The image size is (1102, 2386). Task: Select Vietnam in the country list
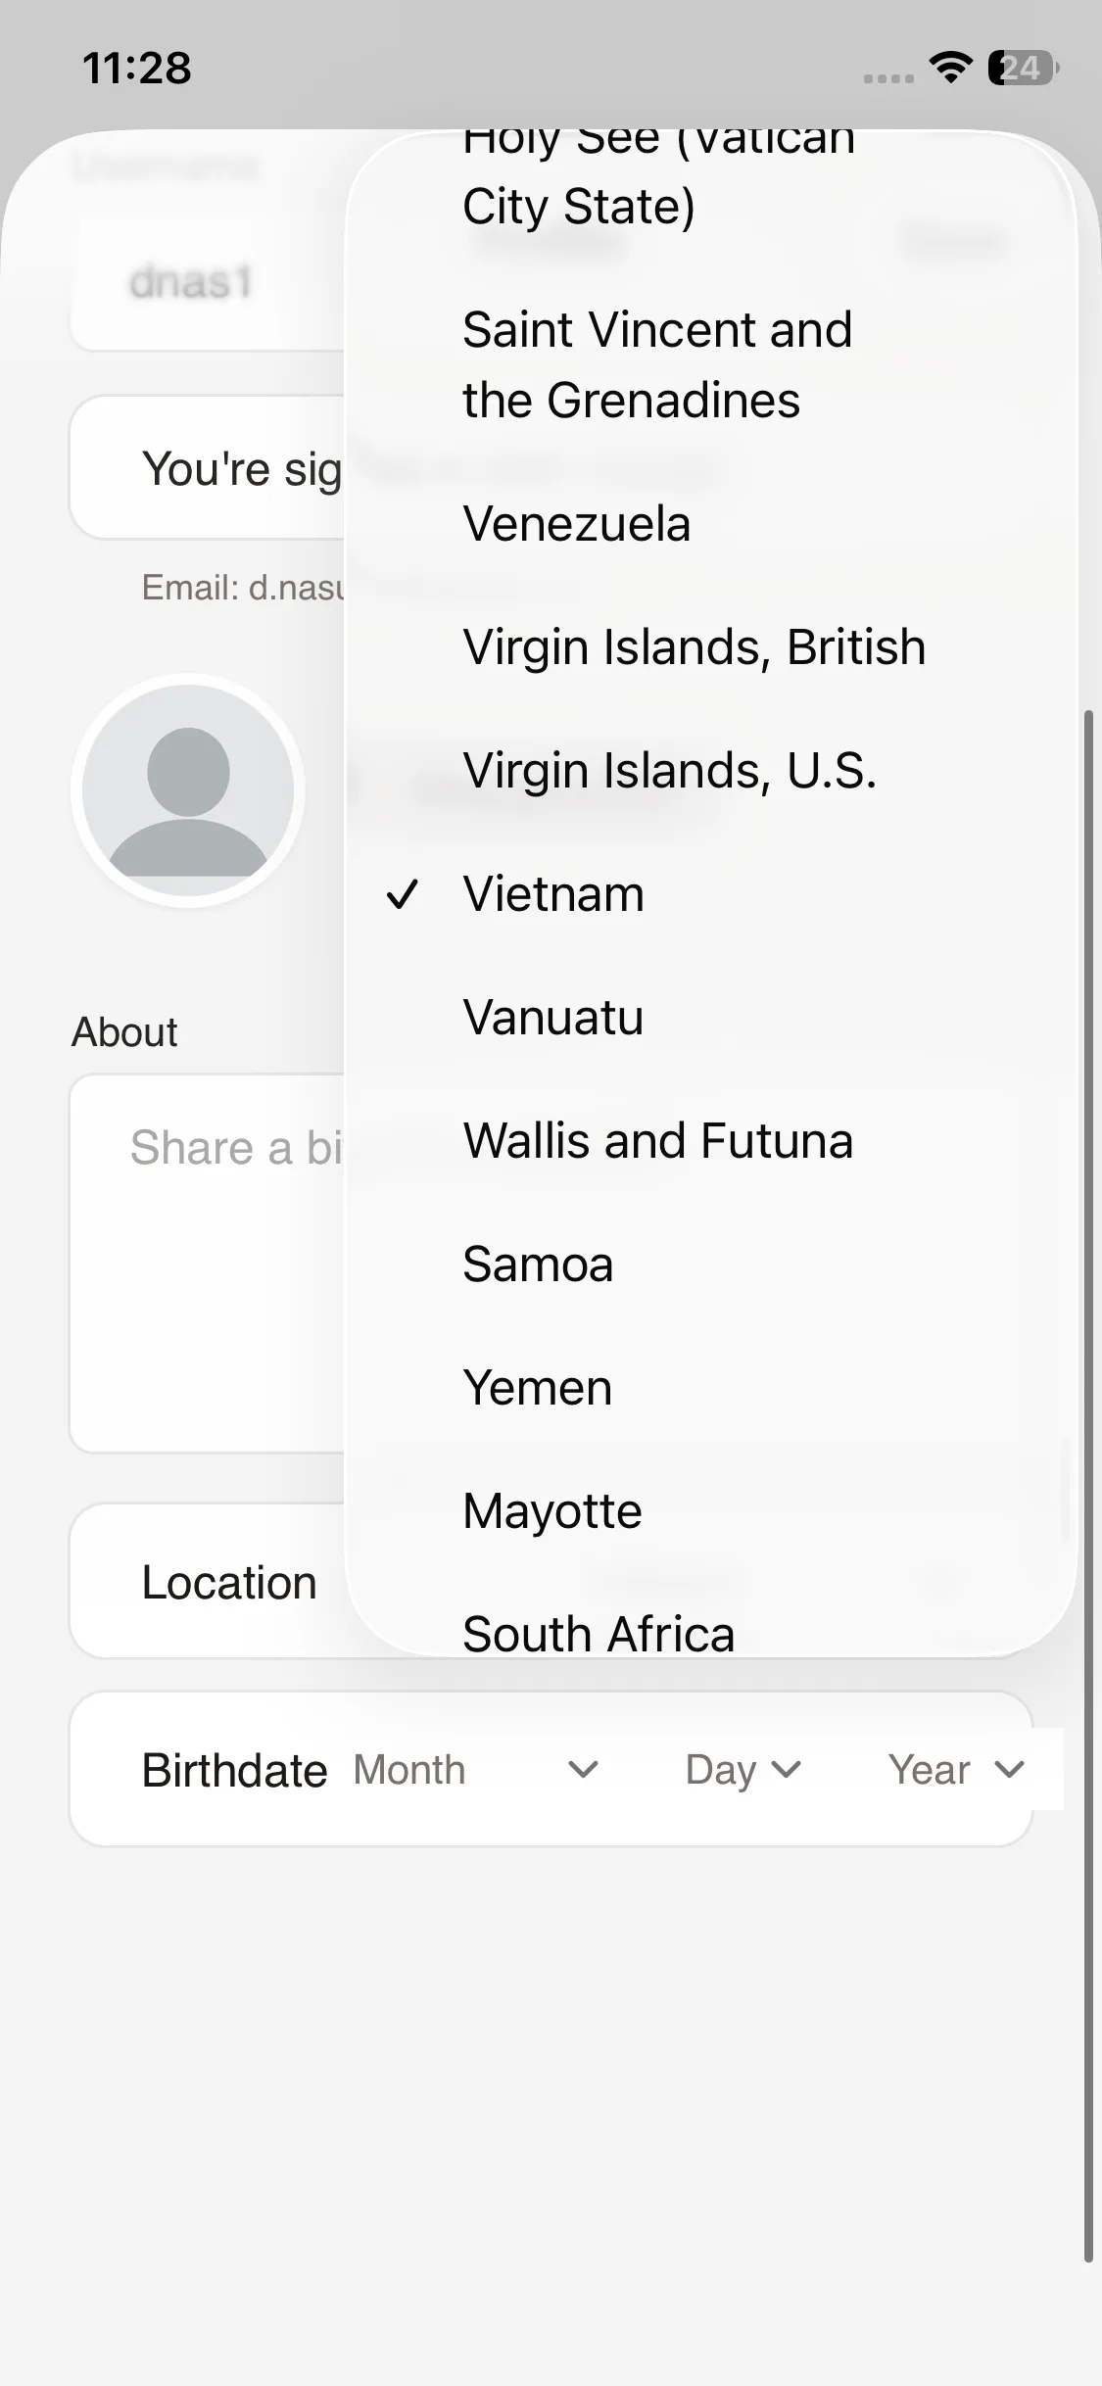553,894
